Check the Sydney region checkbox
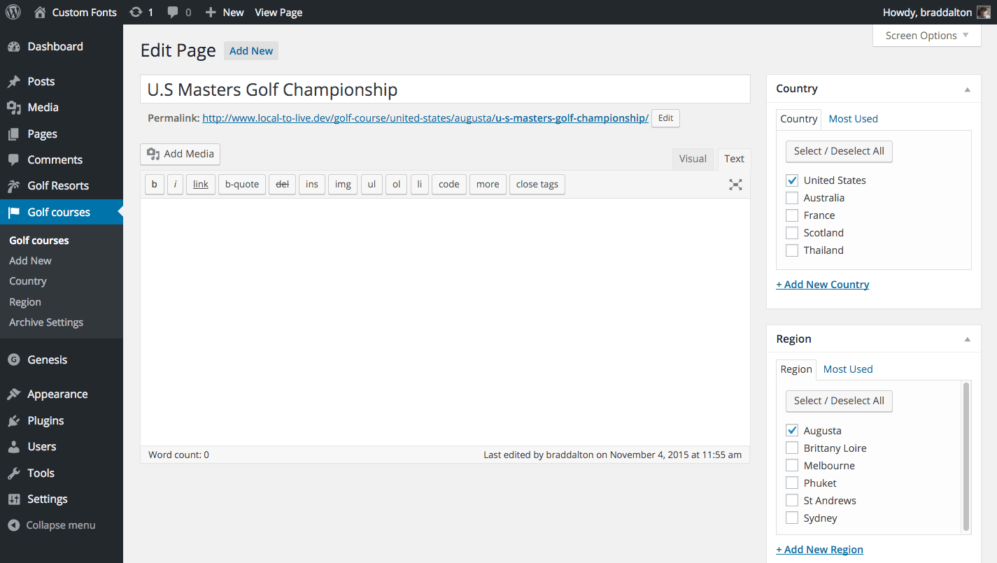 click(x=792, y=518)
